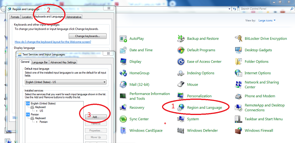
Task: Open the Ease of Access Center icon
Action: 181,62
